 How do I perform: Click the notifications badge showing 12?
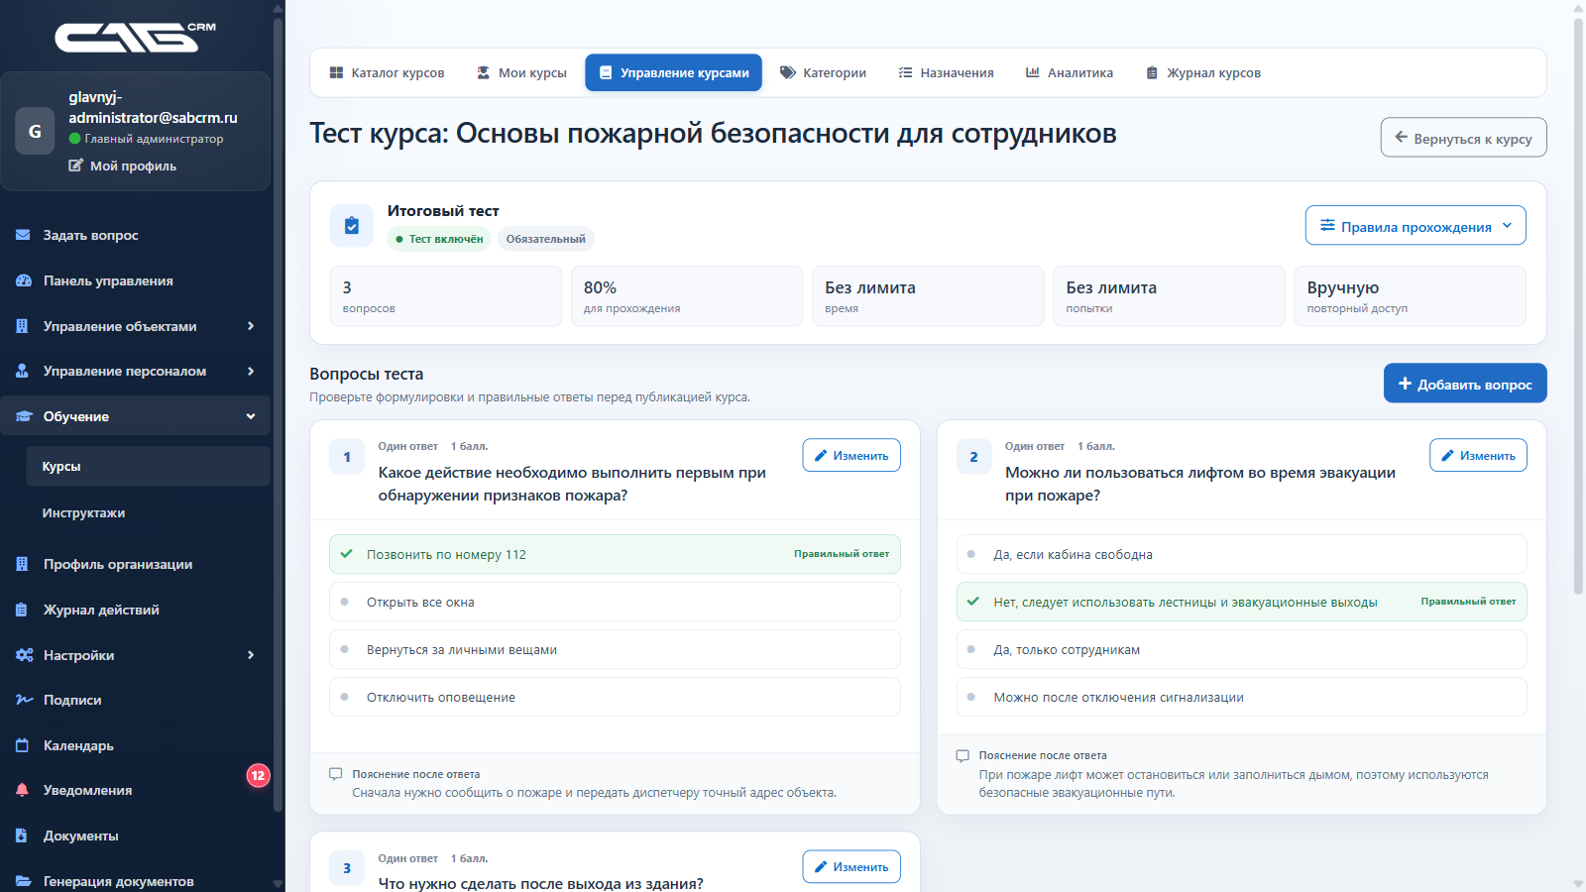[x=258, y=775]
